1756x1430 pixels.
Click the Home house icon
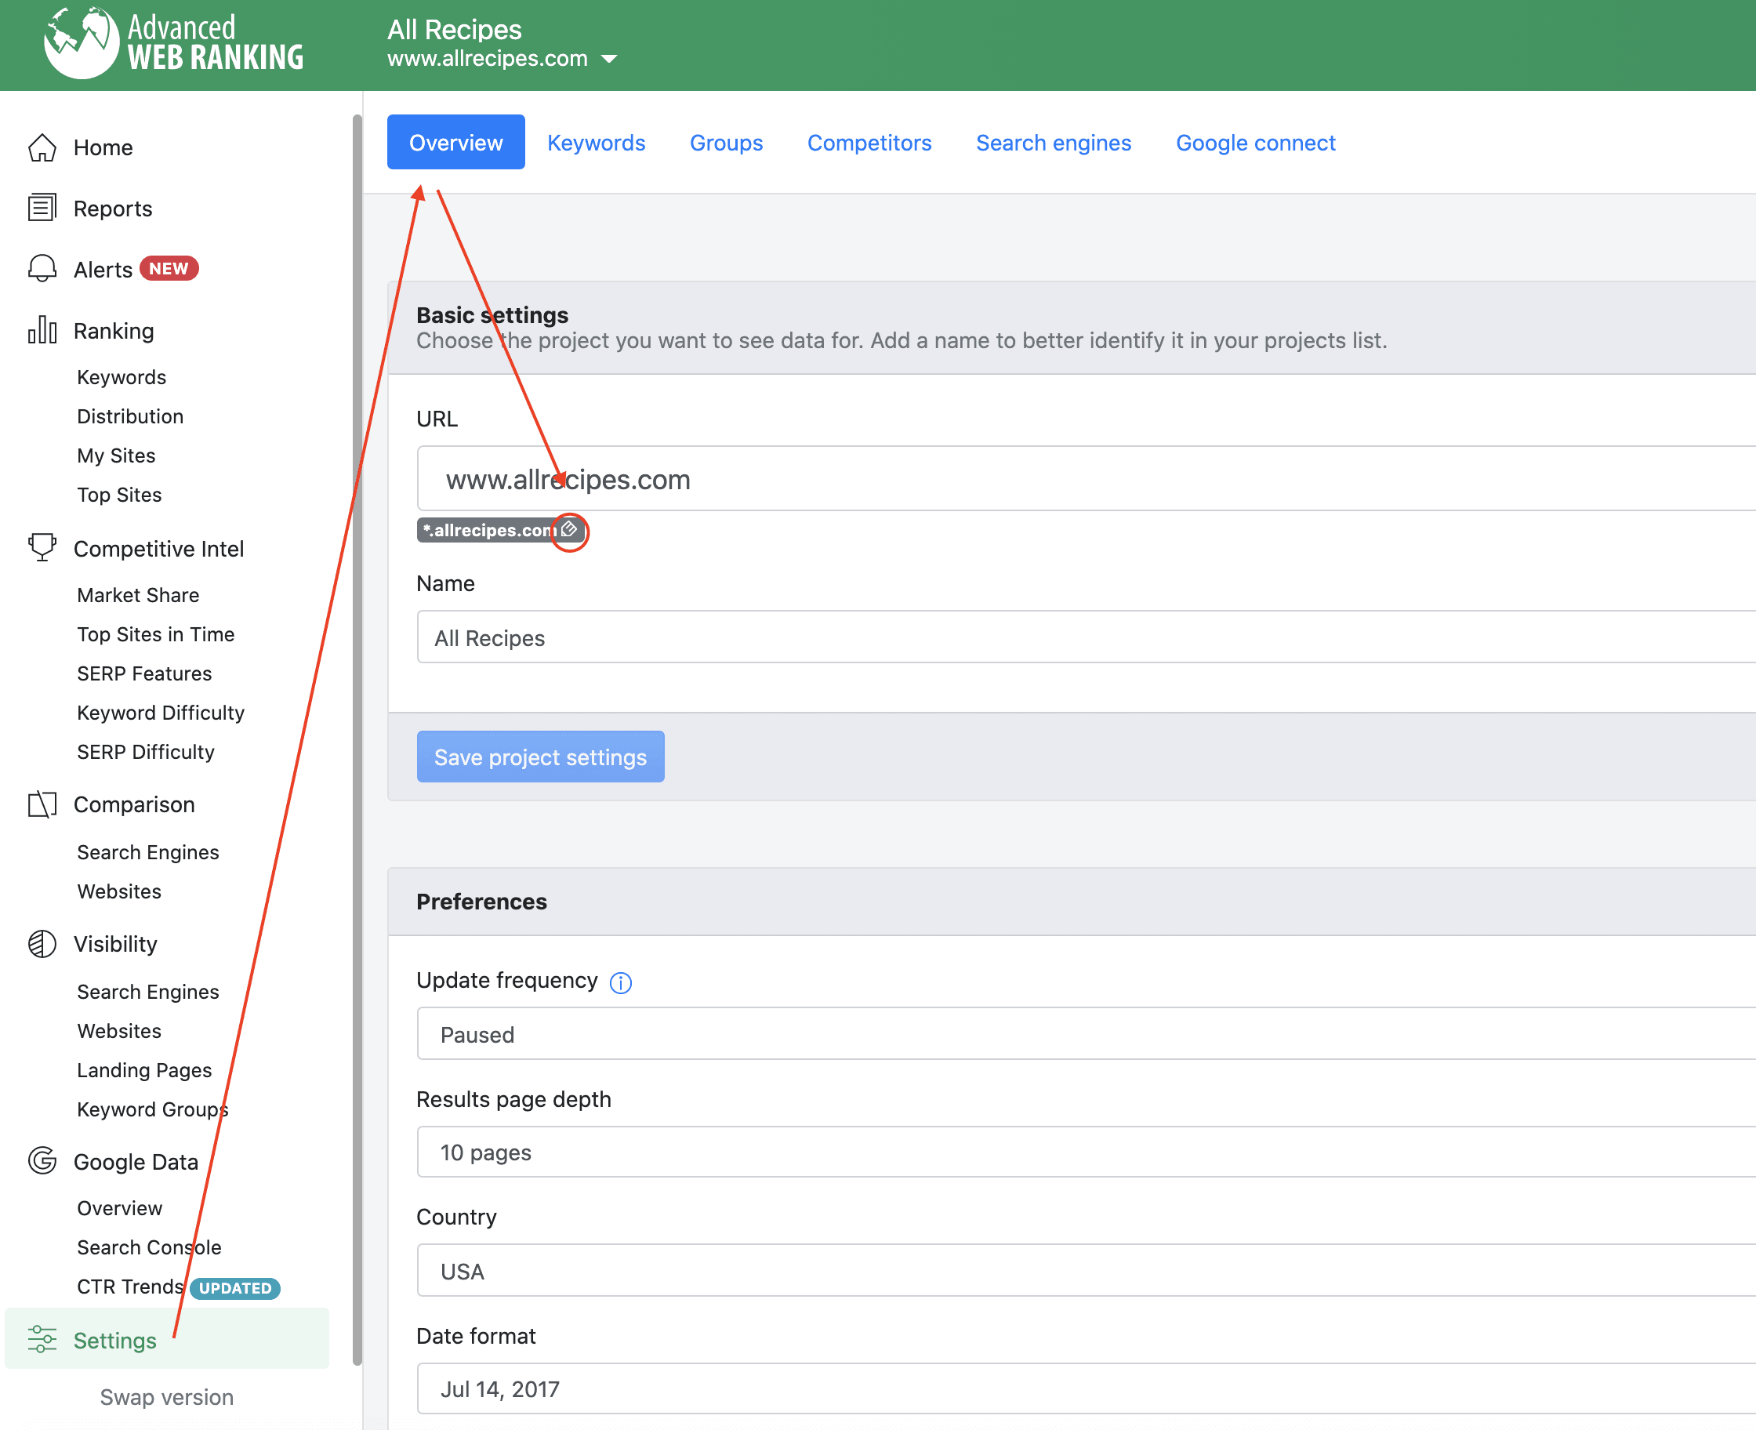pyautogui.click(x=42, y=147)
